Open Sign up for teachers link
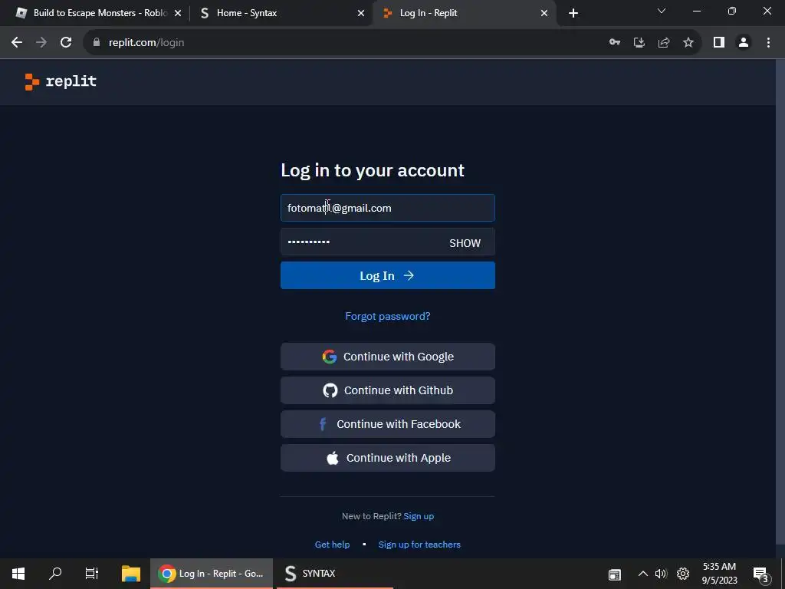Viewport: 785px width, 589px height. pyautogui.click(x=419, y=545)
